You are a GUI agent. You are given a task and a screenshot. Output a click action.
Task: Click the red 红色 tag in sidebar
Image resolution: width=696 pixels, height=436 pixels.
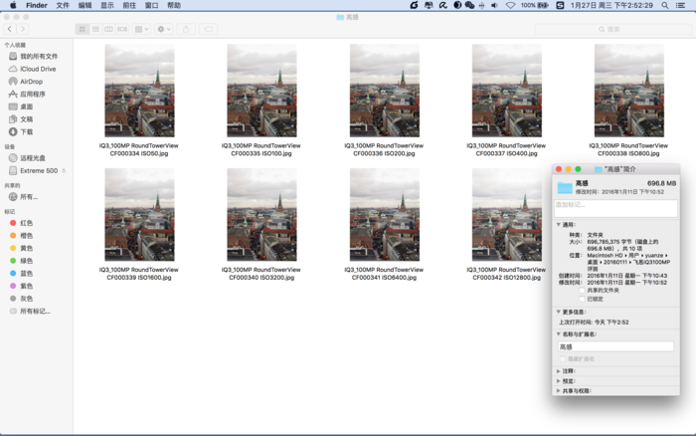point(26,223)
